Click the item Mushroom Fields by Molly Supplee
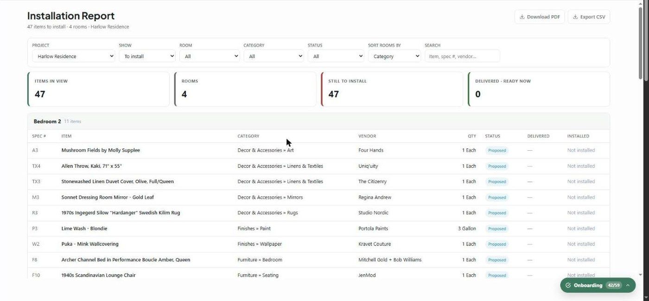Viewport: 649px width, 301px height. (101, 150)
